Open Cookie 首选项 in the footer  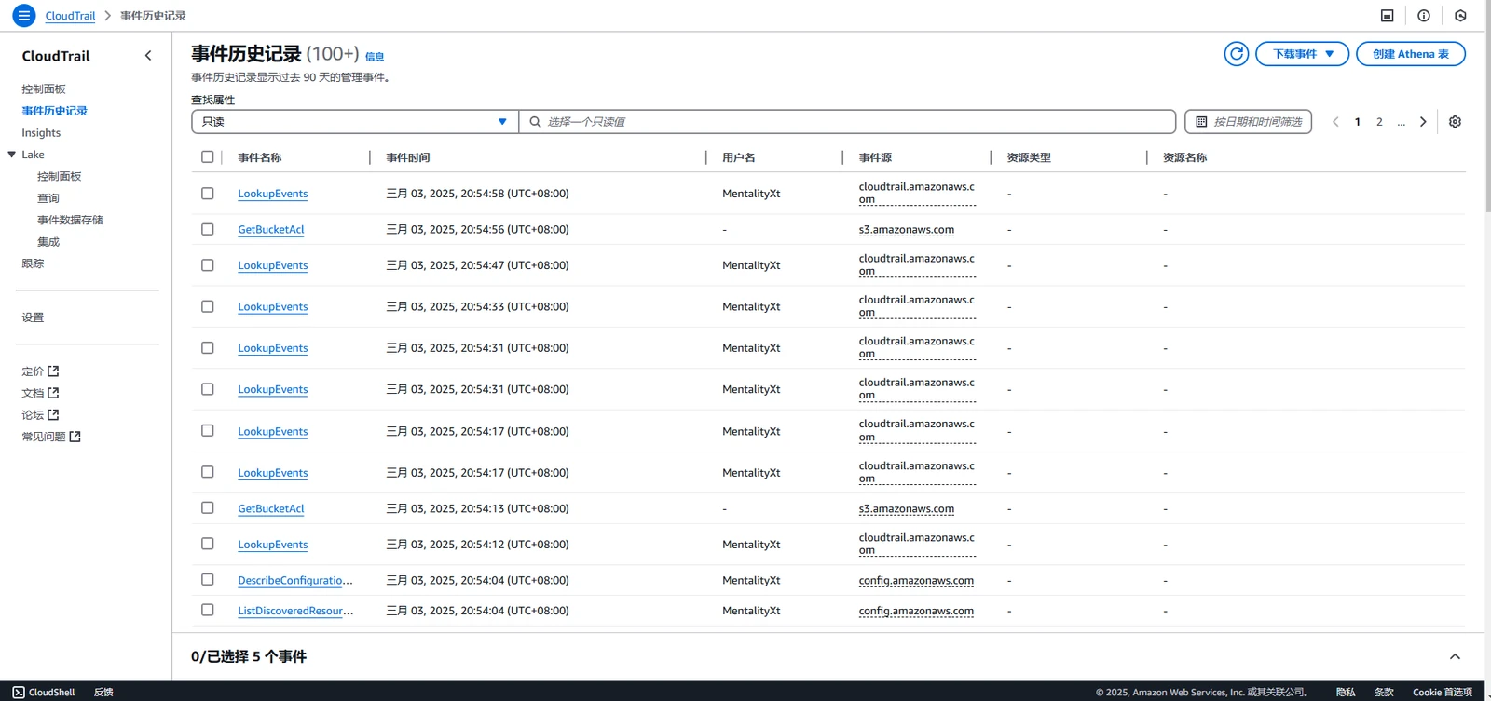(1443, 692)
